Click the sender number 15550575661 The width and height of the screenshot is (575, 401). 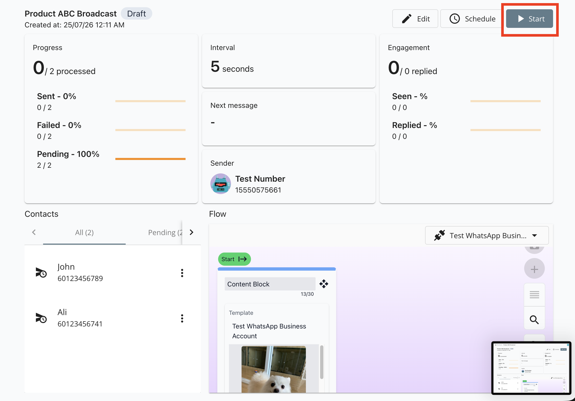click(258, 190)
